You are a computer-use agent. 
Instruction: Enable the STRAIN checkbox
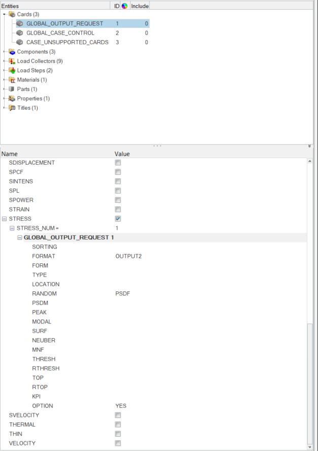(118, 209)
